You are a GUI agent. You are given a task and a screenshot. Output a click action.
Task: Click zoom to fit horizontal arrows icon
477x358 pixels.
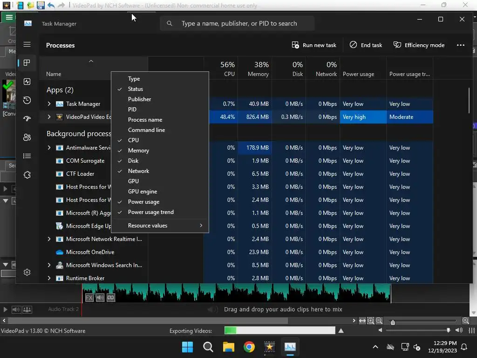(362, 321)
